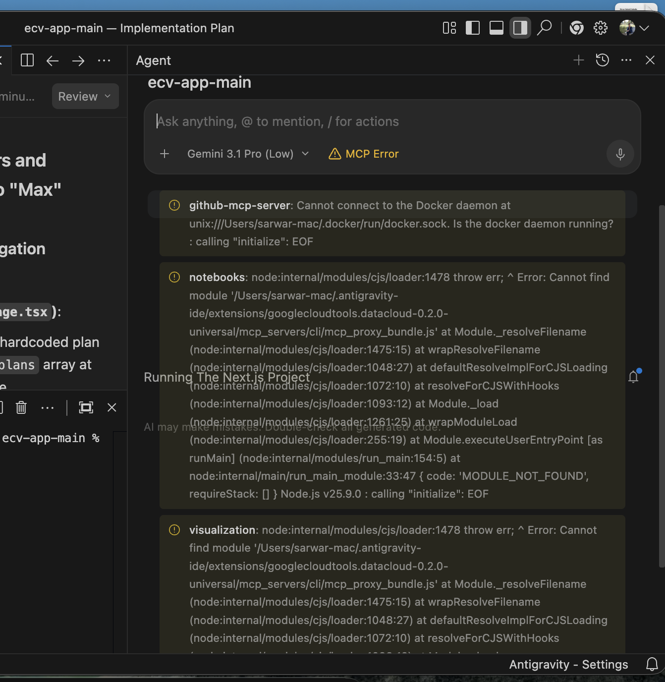Open the notification bell with blue dot
This screenshot has width=665, height=682.
(x=634, y=377)
